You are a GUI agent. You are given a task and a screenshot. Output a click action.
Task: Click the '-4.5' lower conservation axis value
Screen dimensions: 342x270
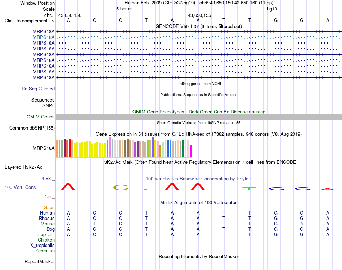coord(47,197)
